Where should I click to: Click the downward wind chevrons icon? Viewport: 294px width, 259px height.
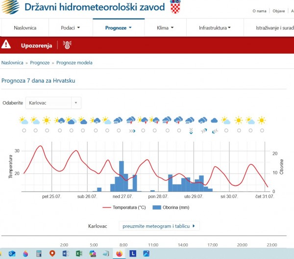pos(191,131)
